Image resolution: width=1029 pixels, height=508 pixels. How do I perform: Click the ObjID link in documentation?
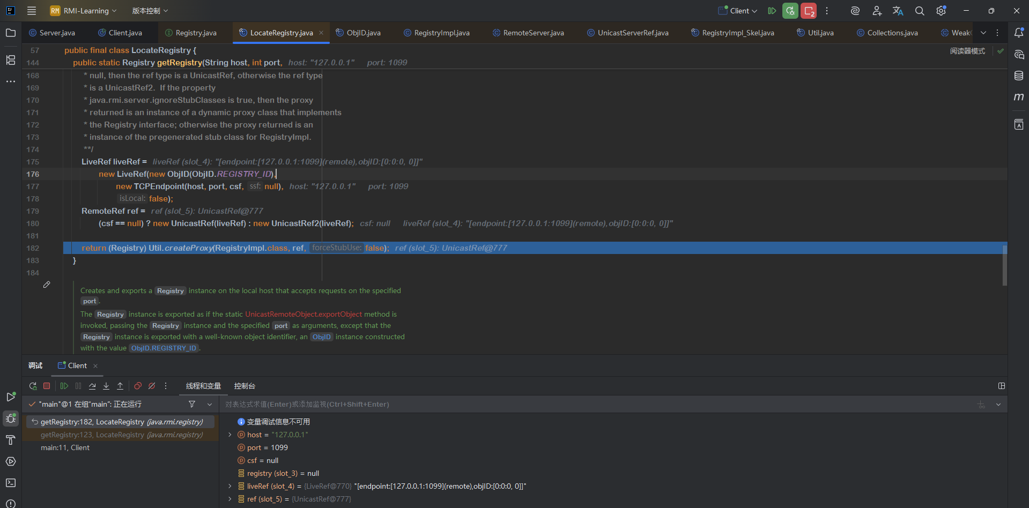322,337
